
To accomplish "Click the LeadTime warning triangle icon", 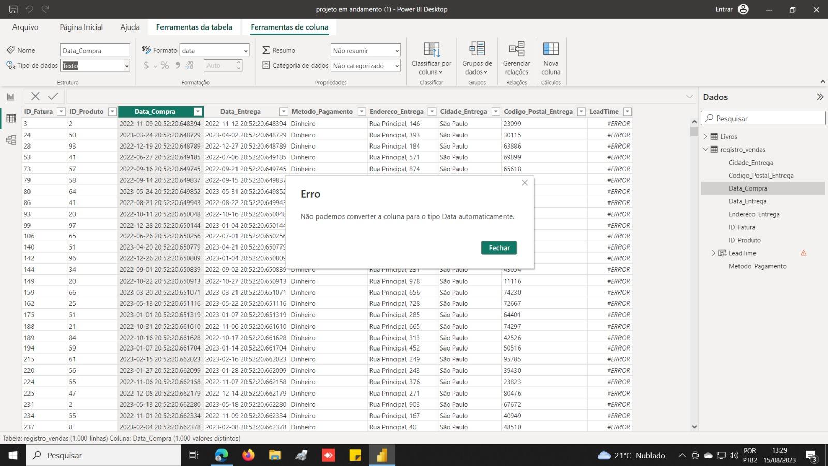I will (804, 253).
